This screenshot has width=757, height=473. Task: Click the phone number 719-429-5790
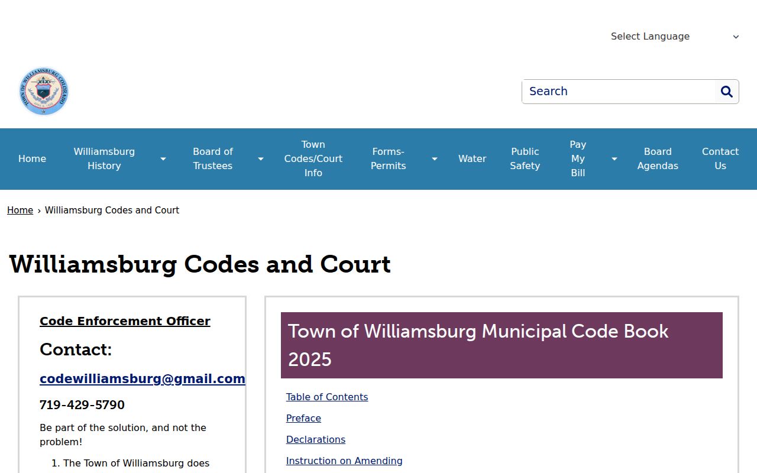(x=82, y=405)
